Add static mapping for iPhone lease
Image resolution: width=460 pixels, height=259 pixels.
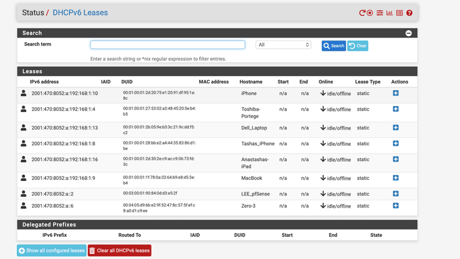tap(396, 93)
